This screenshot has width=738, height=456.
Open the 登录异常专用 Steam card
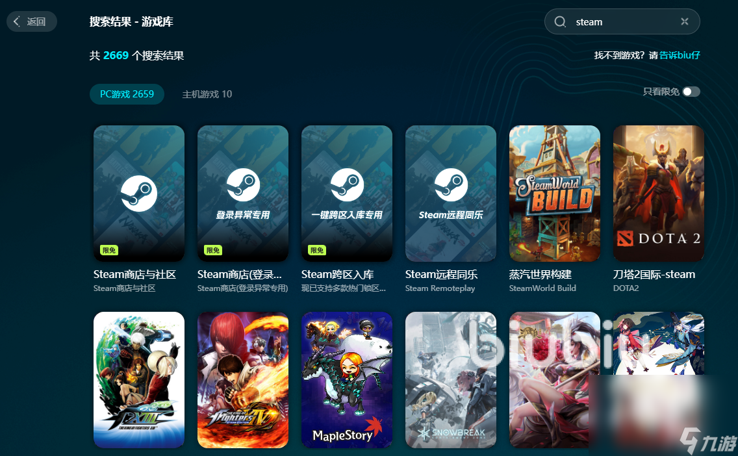(243, 194)
